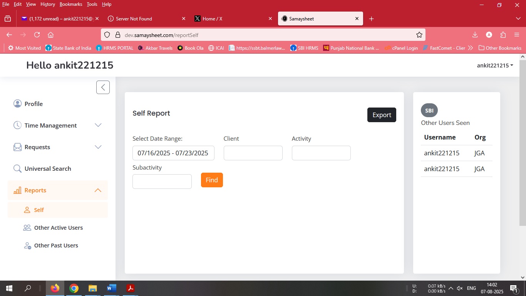Viewport: 526px width, 296px height.
Task: Open the Bookmarks menu
Action: [x=71, y=4]
